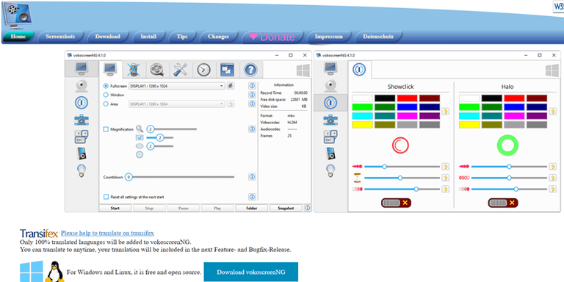This screenshot has width=564, height=282.
Task: Click info icon next to Snapshot button
Action: (x=308, y=208)
